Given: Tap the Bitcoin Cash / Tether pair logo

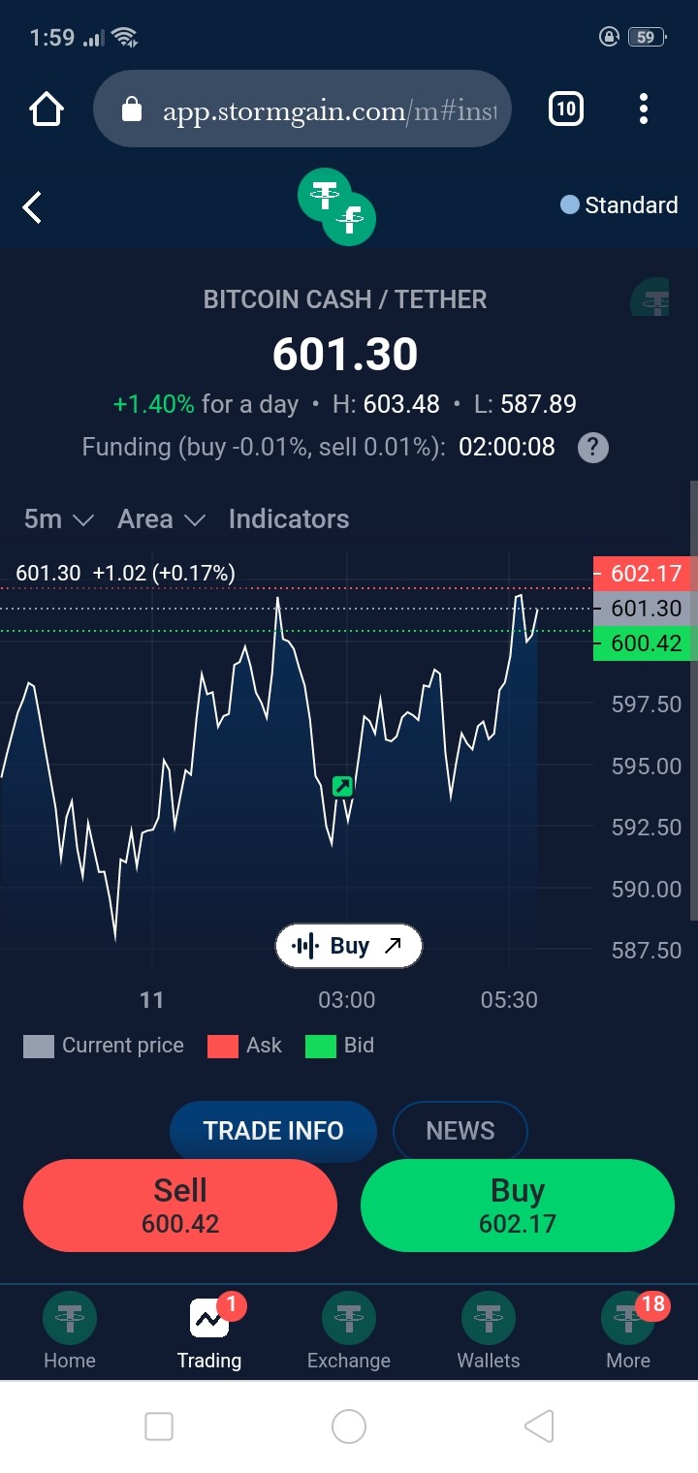Looking at the screenshot, I should 336,206.
